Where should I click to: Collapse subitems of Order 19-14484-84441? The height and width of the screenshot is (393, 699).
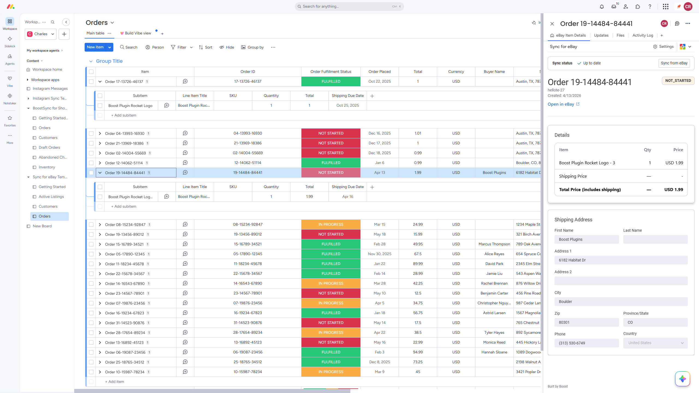pyautogui.click(x=100, y=173)
